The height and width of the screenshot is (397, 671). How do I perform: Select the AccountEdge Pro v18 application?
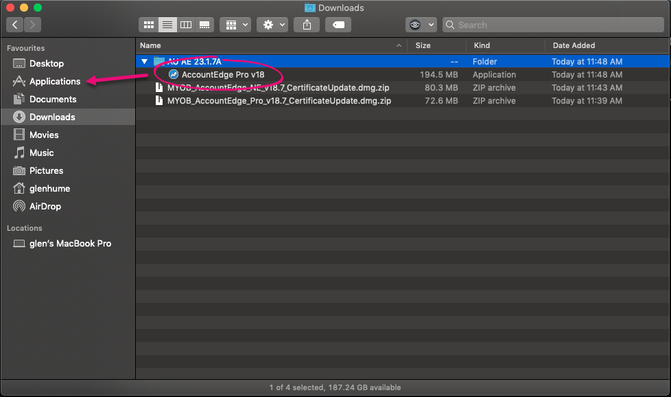(x=222, y=75)
